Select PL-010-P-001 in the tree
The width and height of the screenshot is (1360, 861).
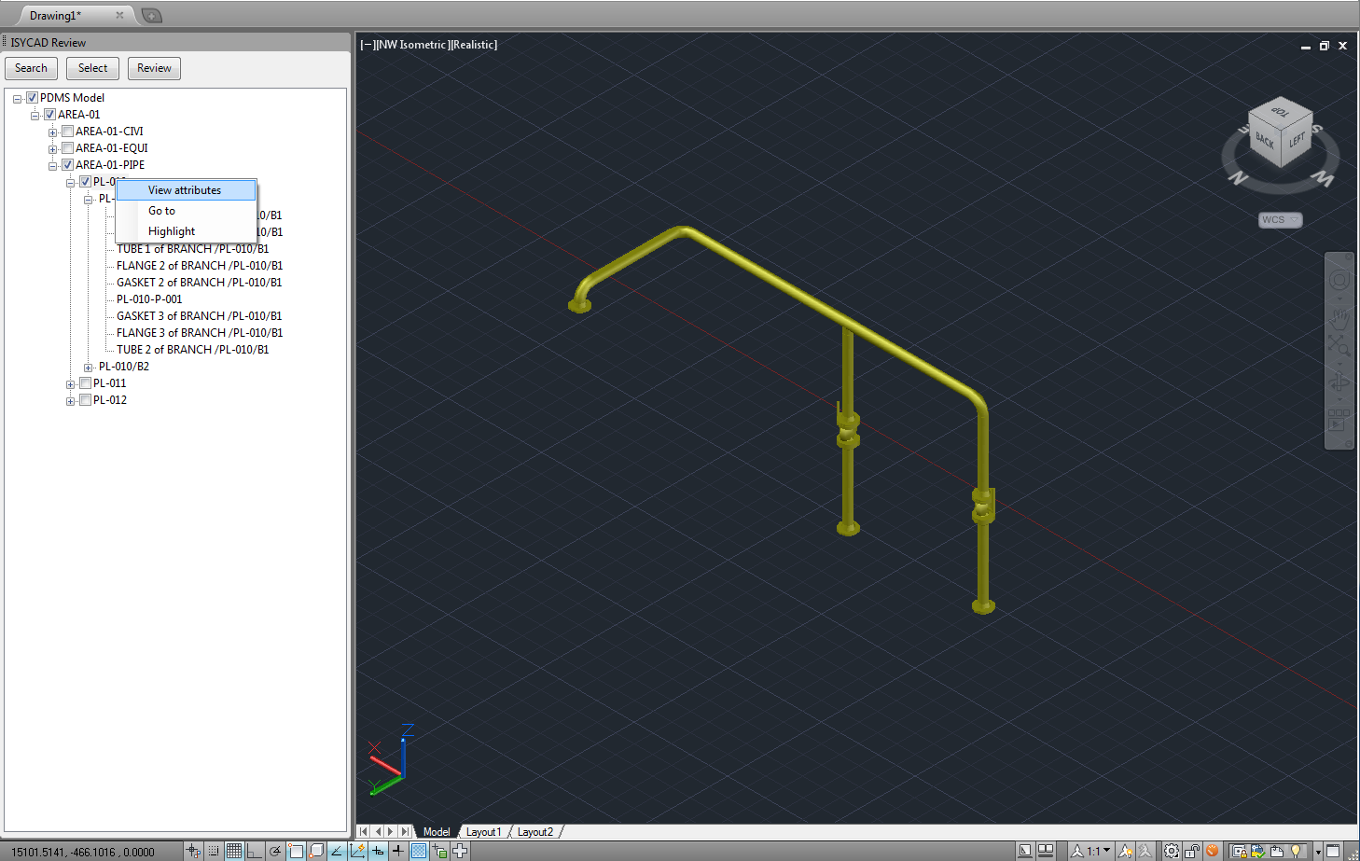(x=149, y=299)
